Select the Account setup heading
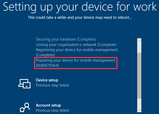The width and height of the screenshot is (159, 114). pos(48,105)
